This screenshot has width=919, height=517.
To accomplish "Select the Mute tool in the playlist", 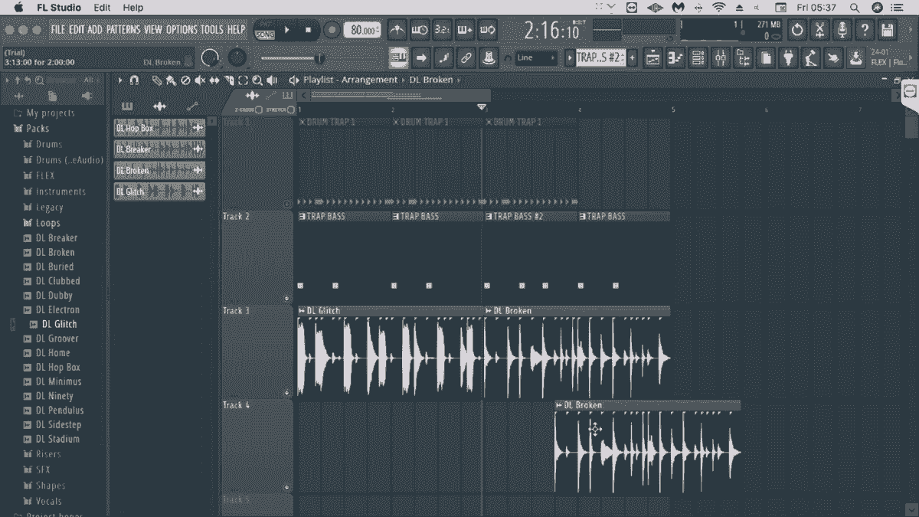I will click(200, 80).
